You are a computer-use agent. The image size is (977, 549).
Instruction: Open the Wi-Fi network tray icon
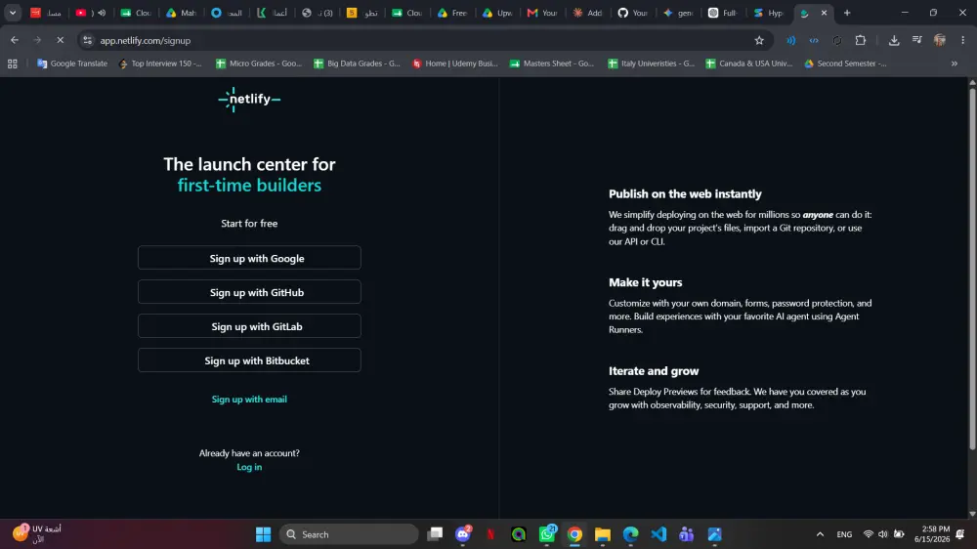tap(868, 534)
